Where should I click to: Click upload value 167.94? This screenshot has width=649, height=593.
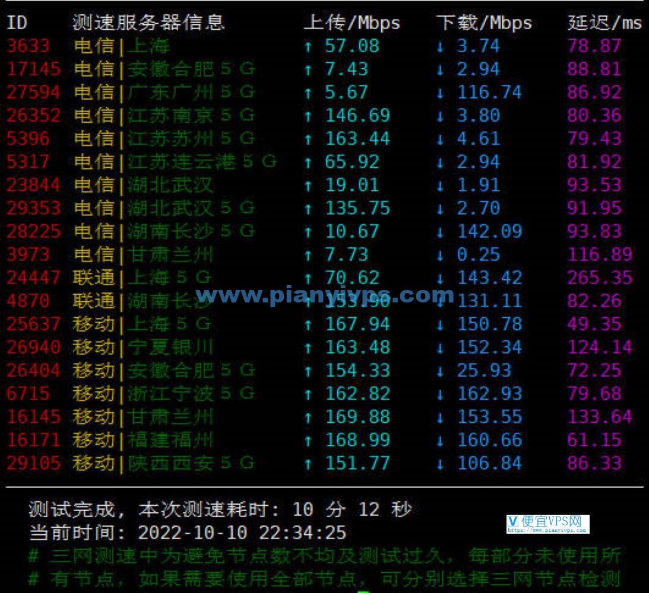pyautogui.click(x=357, y=324)
